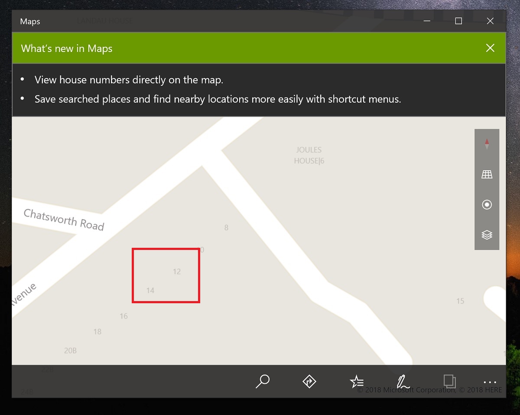
Task: Select house number 20B on the map
Action: (70, 350)
